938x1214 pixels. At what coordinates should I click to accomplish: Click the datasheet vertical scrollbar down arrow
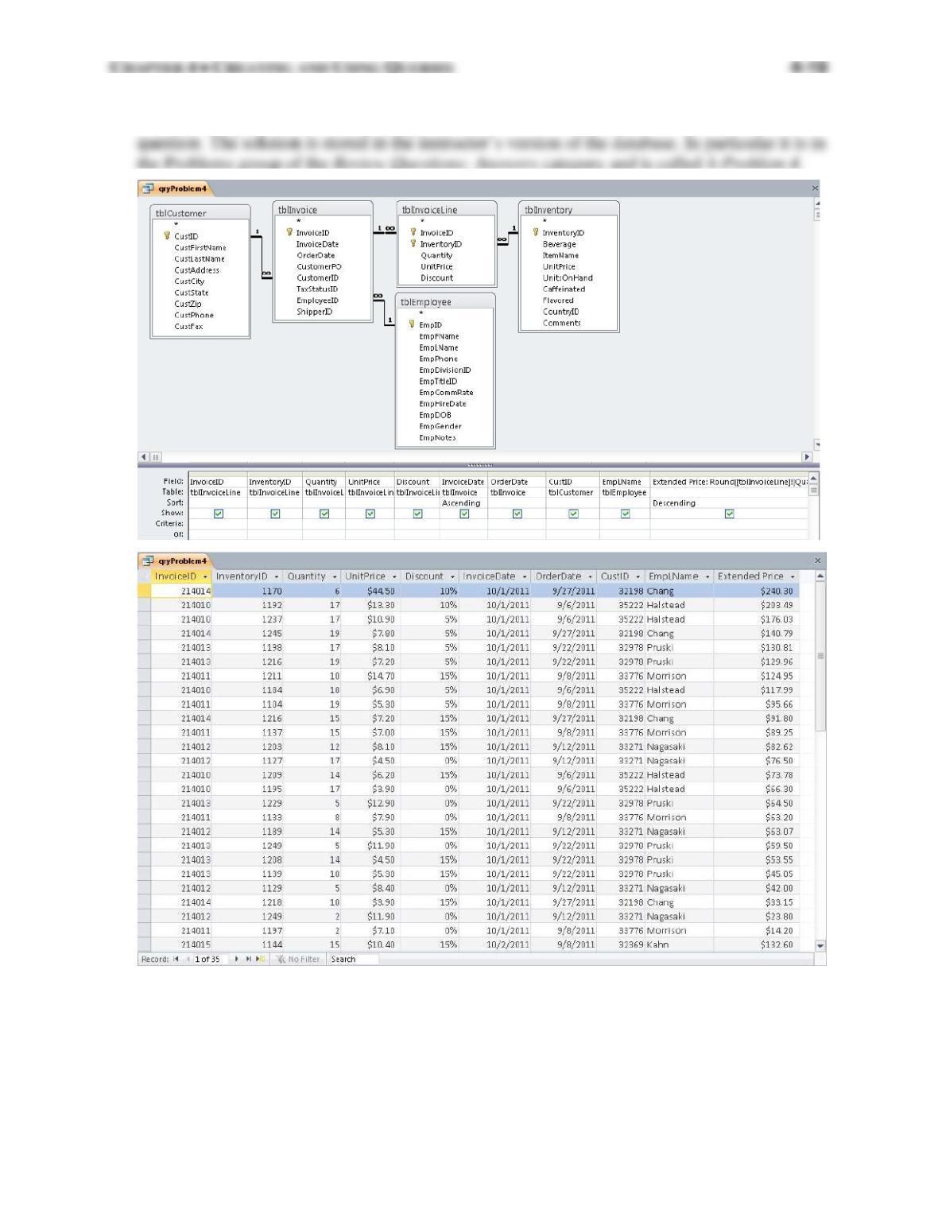[x=820, y=946]
